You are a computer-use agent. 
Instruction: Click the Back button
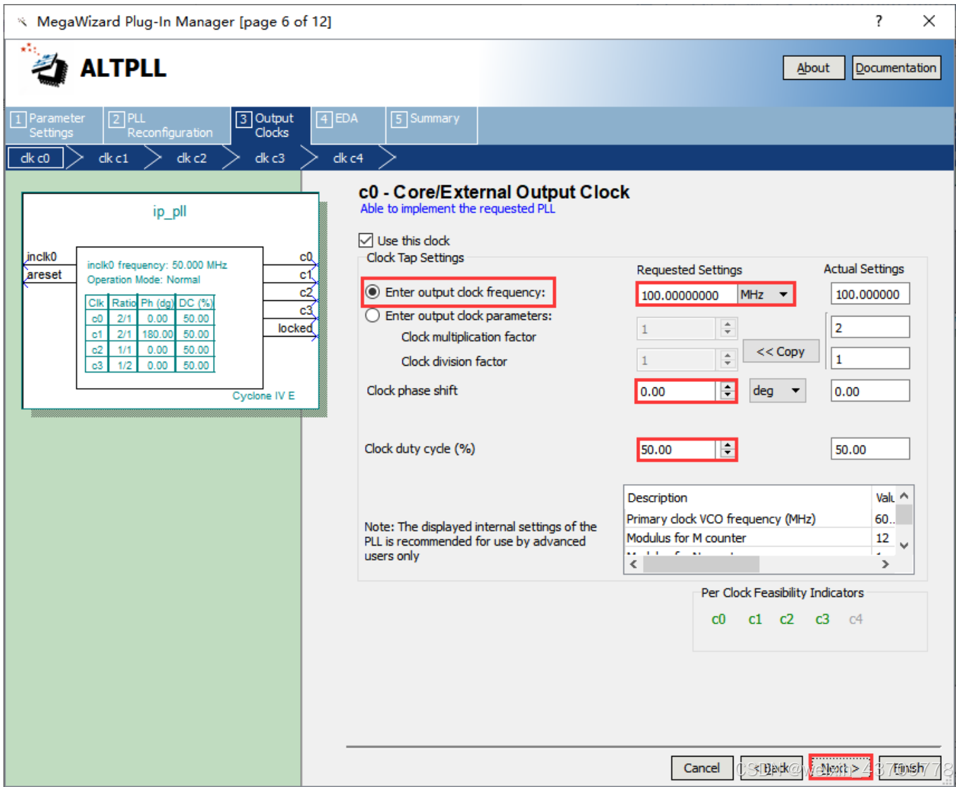(771, 767)
